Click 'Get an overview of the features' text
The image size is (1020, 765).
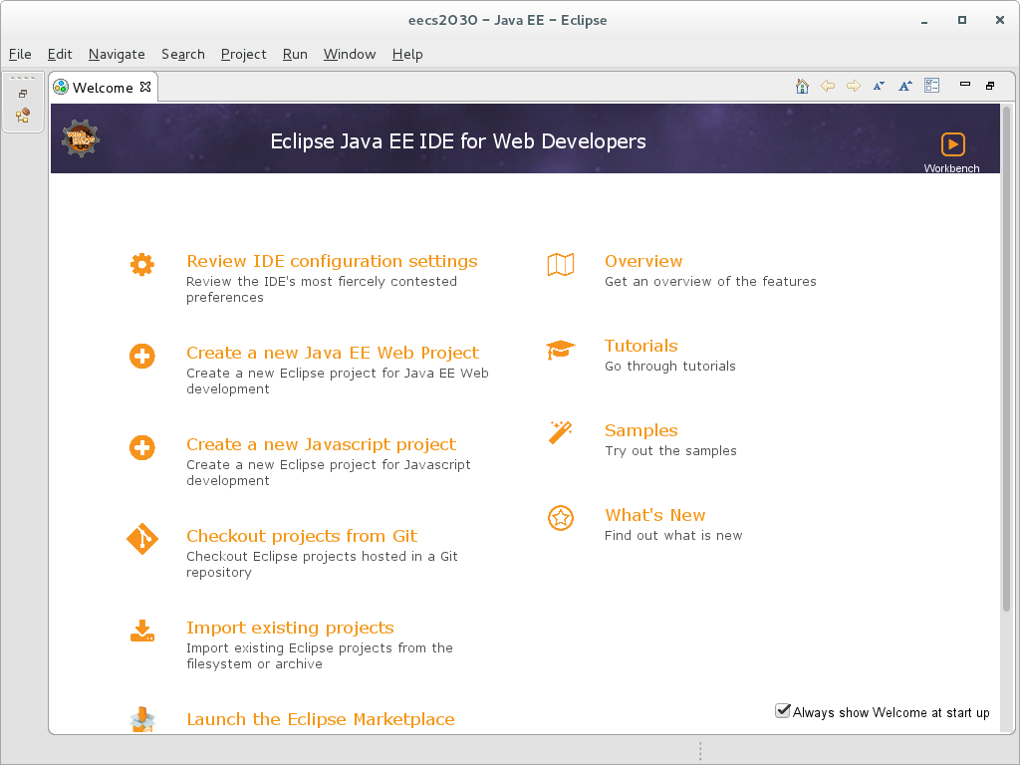[710, 282]
